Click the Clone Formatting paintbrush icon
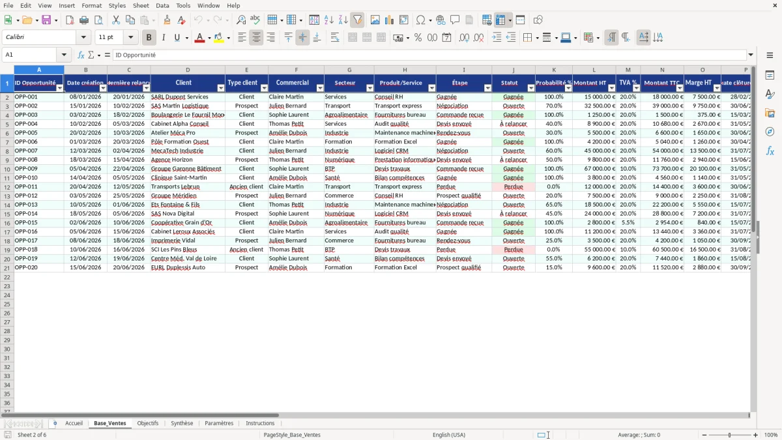782x440 pixels. click(167, 20)
